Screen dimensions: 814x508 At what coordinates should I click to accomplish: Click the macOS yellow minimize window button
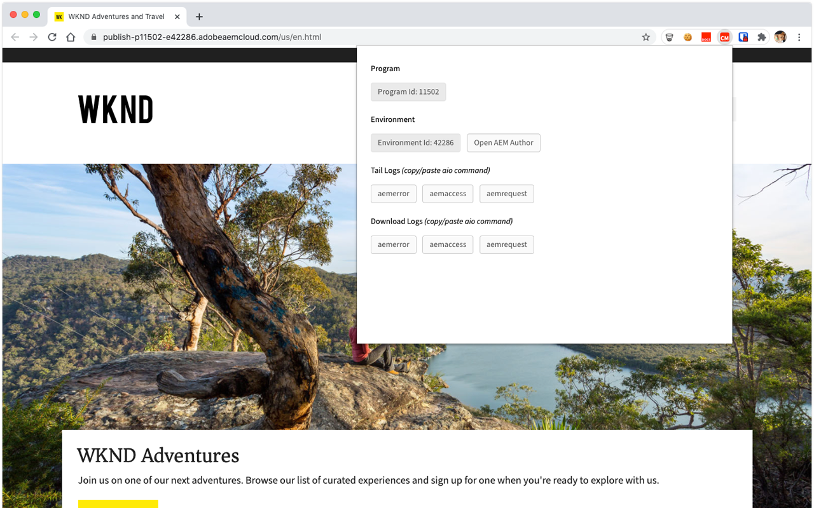tap(25, 15)
